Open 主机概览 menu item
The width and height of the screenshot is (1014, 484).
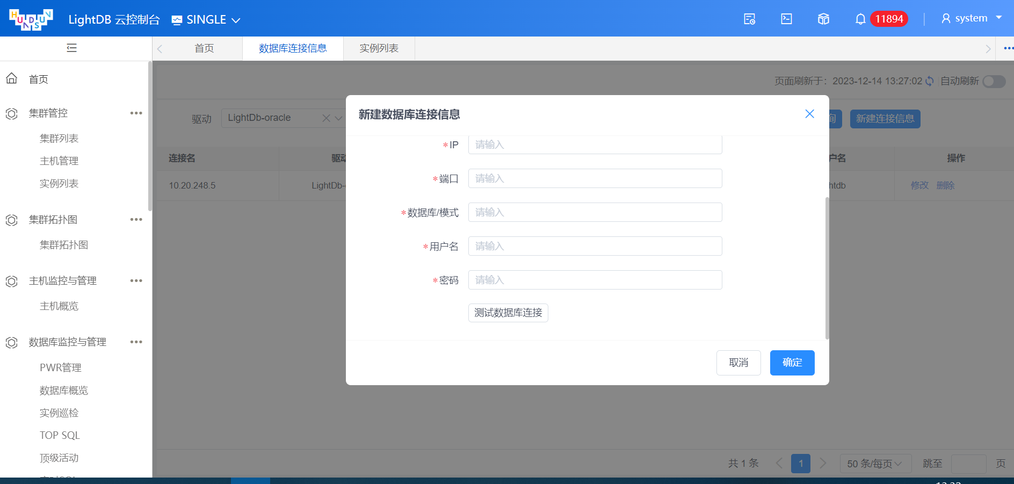point(59,306)
